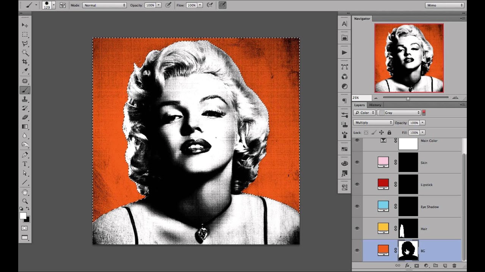485x272 pixels.
Task: Create new fill or adjustment layer
Action: pyautogui.click(x=426, y=266)
